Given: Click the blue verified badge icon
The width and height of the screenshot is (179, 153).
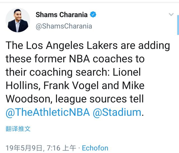Looking at the screenshot, I should coord(93,14).
